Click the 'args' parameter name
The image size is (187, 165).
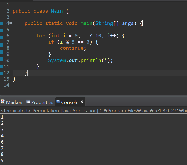click(128, 24)
